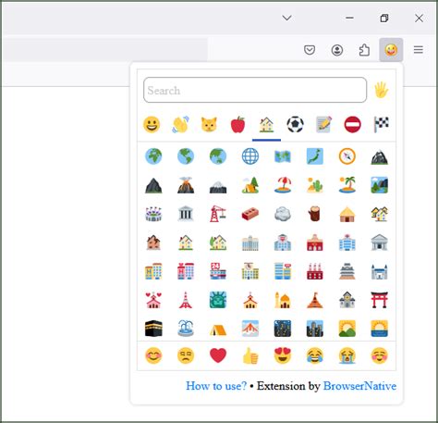Insert the recent heart-eyes face emoji
Image resolution: width=438 pixels, height=423 pixels.
point(283,355)
